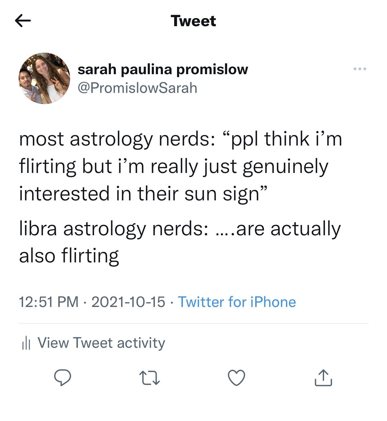Tap the Tweet header title
Screen dimensions: 387x421
pos(193,21)
